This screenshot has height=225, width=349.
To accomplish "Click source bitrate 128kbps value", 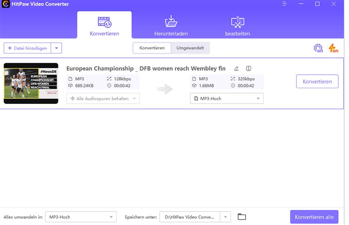I will (x=122, y=79).
